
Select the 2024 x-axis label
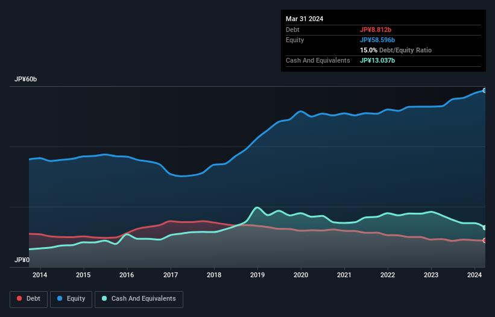(x=475, y=275)
